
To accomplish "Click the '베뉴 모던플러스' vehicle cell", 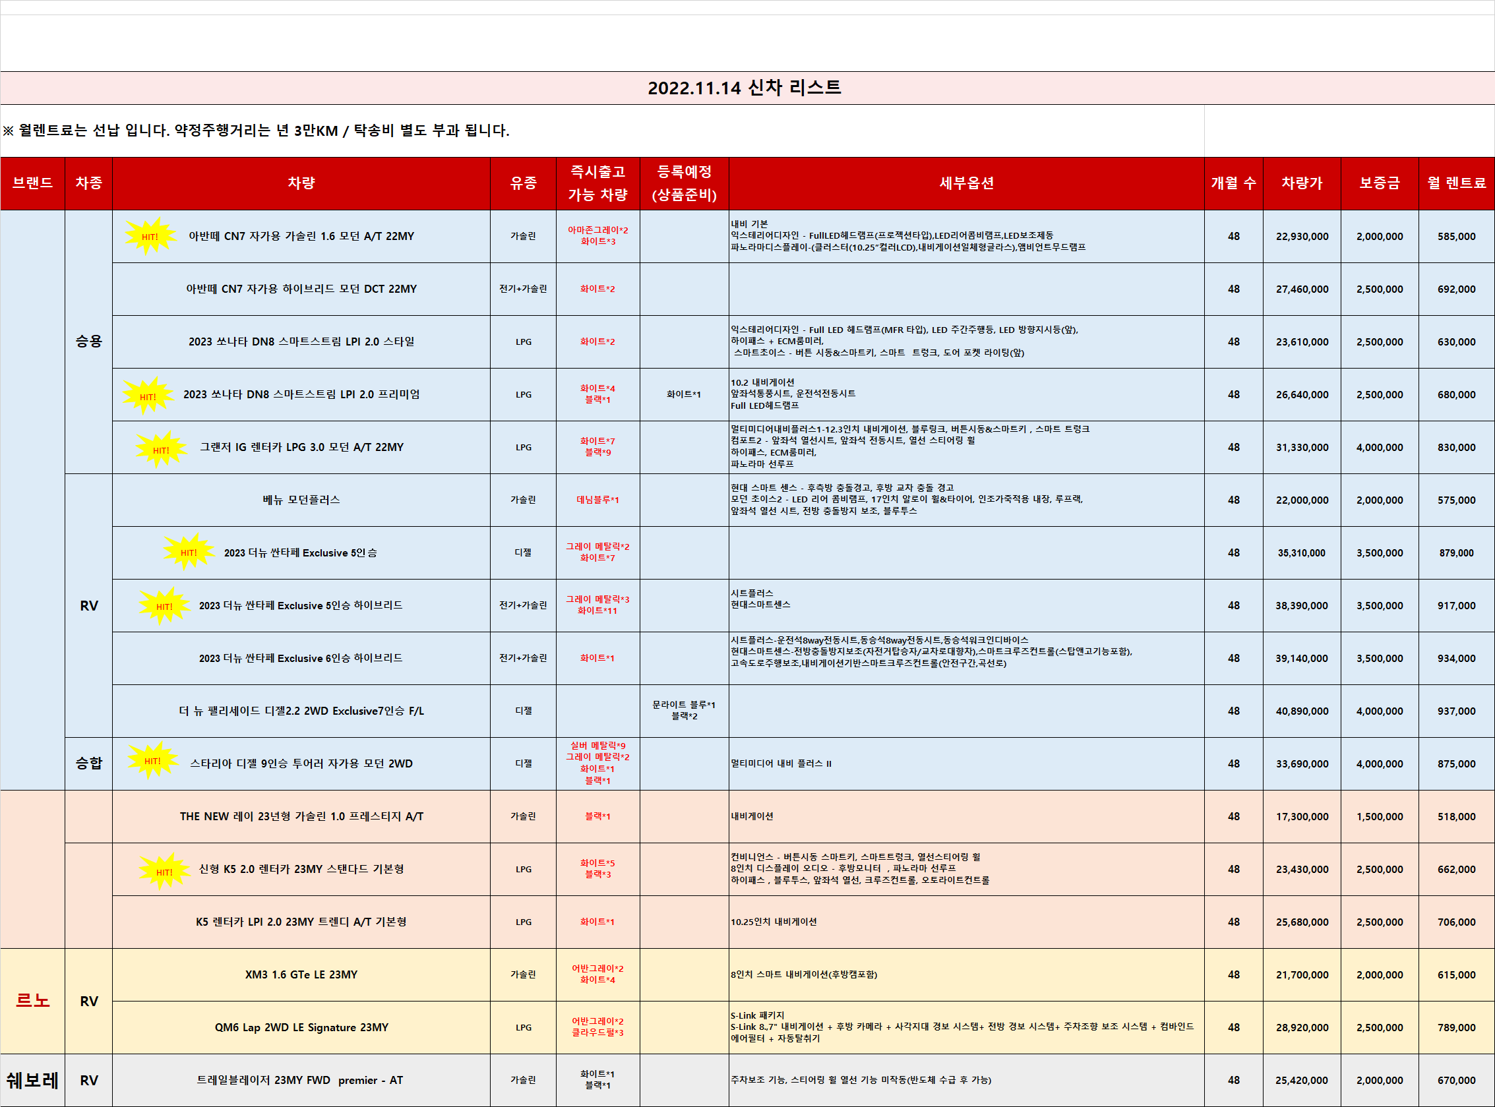I will (x=301, y=500).
